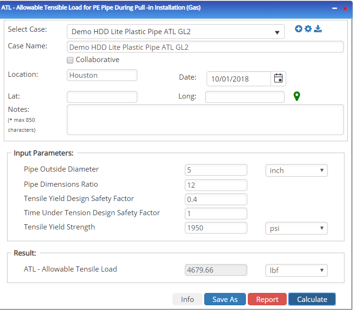
Task: Minimize the ATL calculator window
Action: pos(335,9)
